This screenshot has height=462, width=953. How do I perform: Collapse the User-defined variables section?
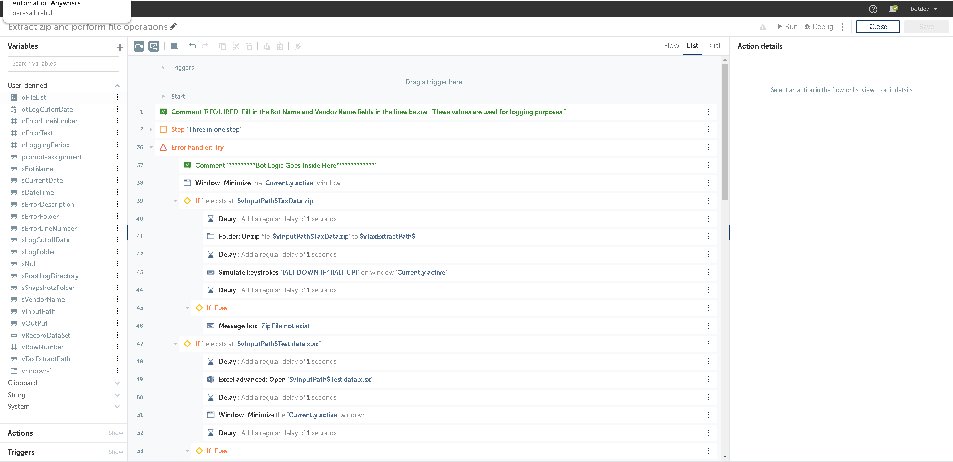[x=117, y=86]
